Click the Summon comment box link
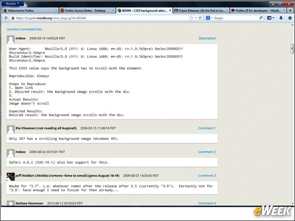 [x=24, y=29]
